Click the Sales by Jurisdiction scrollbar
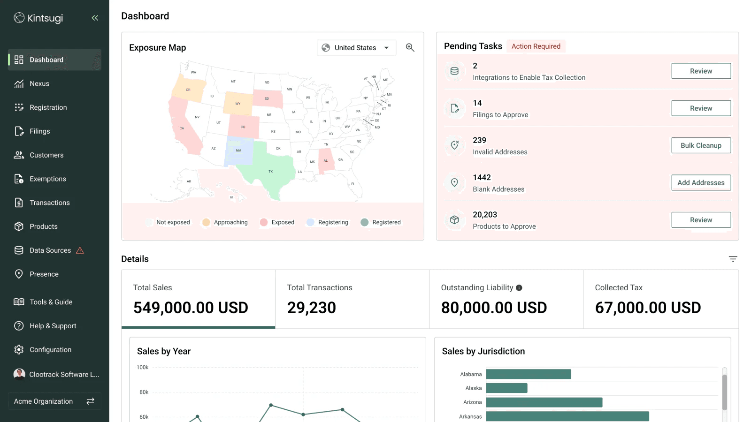751x422 pixels. [x=724, y=392]
